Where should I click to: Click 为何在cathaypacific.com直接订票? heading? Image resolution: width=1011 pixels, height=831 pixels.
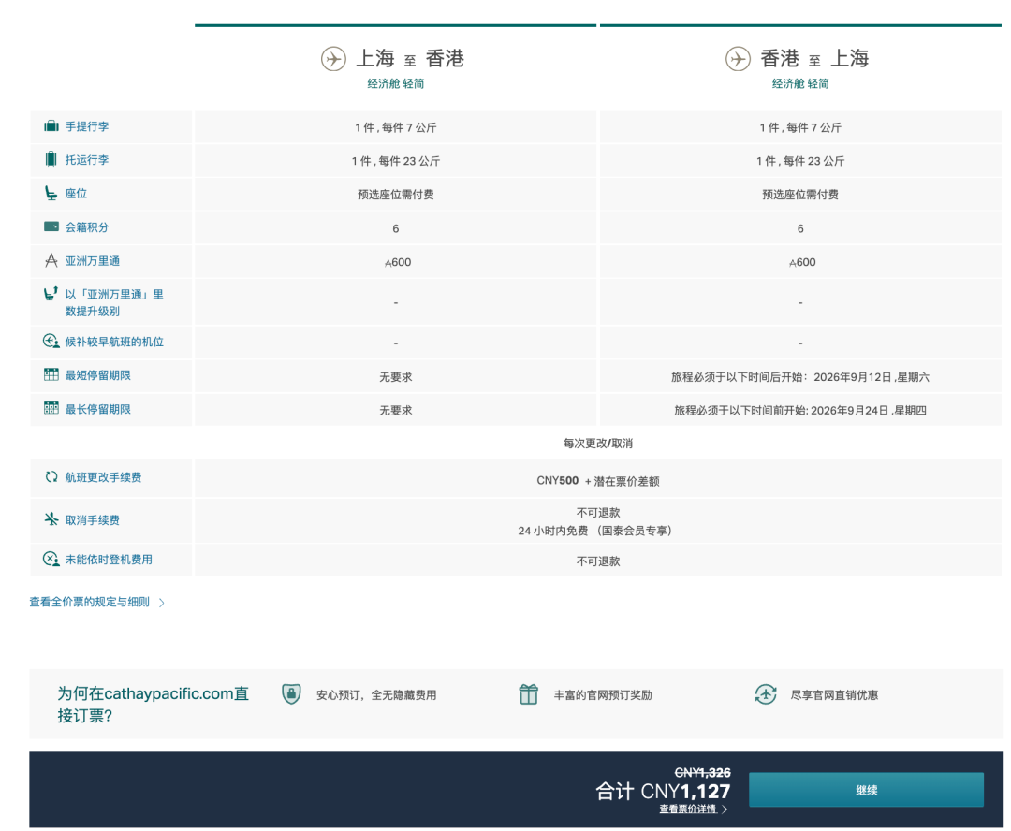coord(153,705)
